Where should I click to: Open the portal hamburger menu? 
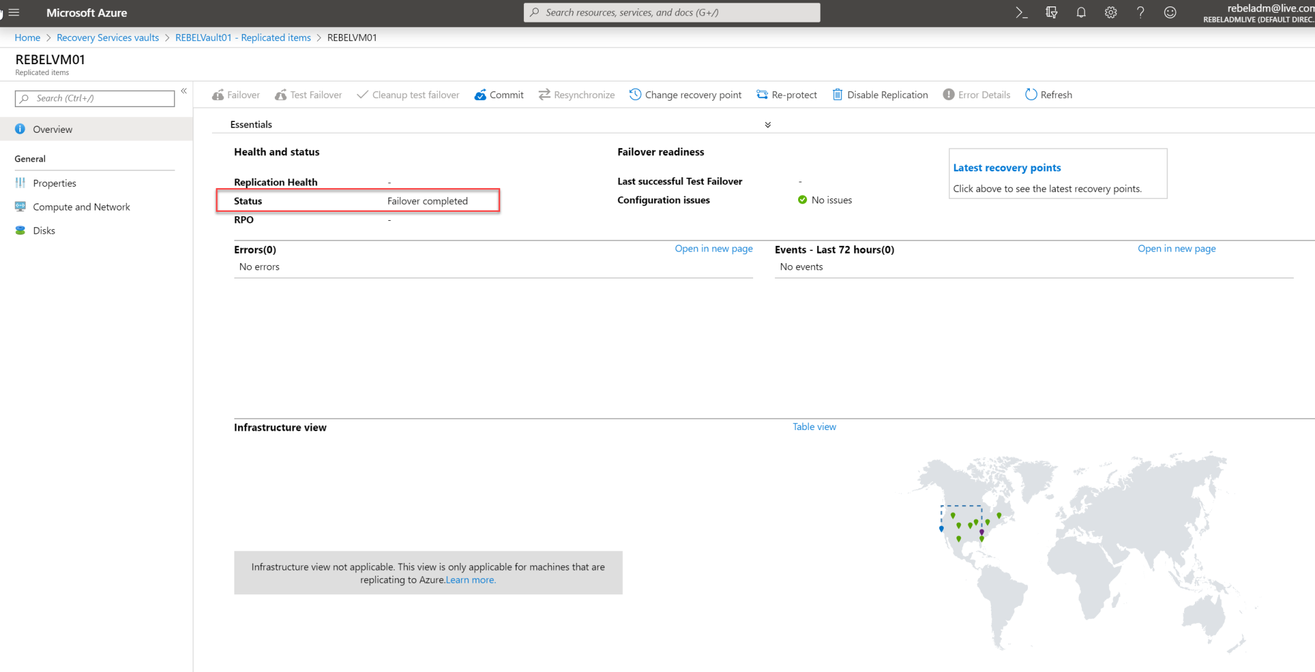(13, 12)
